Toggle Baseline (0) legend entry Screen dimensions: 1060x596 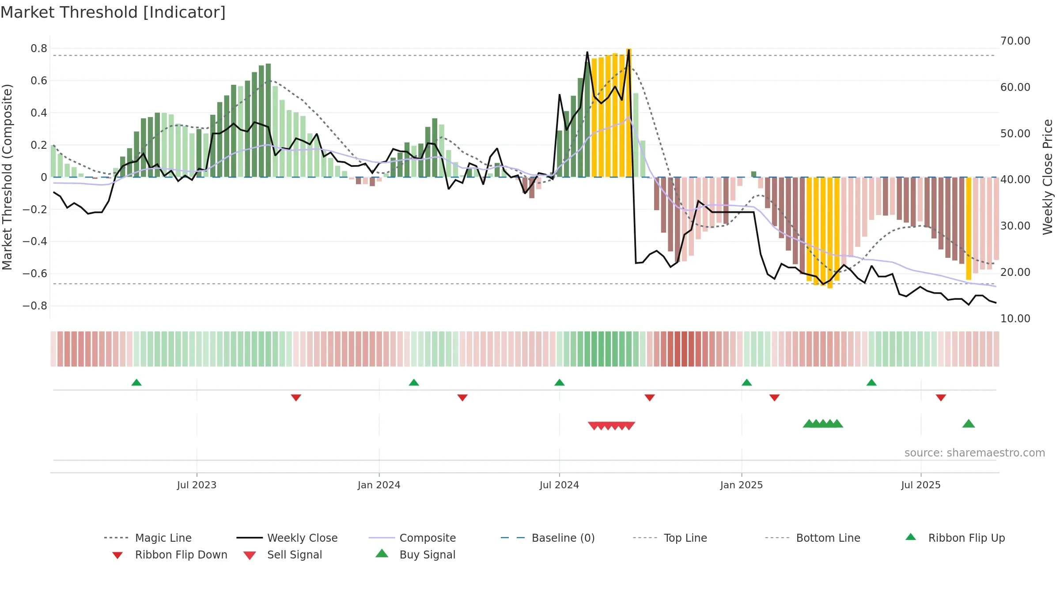[x=548, y=538]
